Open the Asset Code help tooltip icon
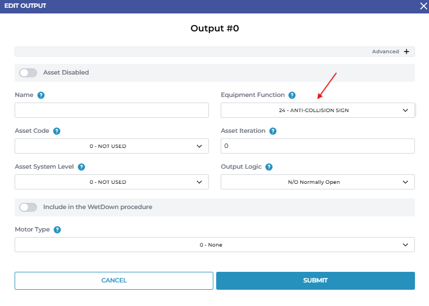 click(x=57, y=131)
